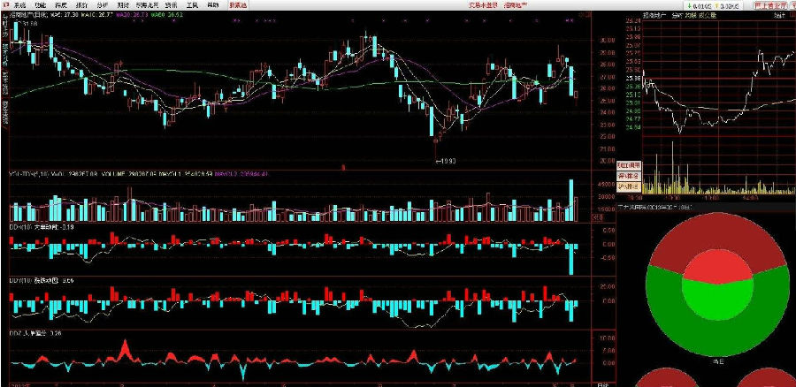
Task: Open the 资讯 menu
Action: point(171,5)
